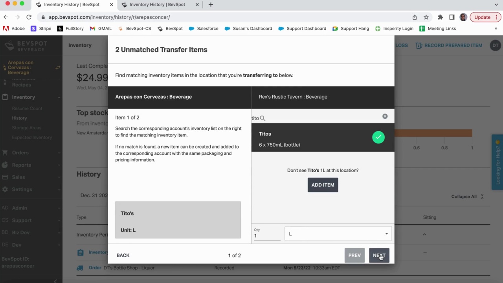Viewport: 503px width, 283px height.
Task: Open the BevSpot bookmark
Action: (170, 29)
